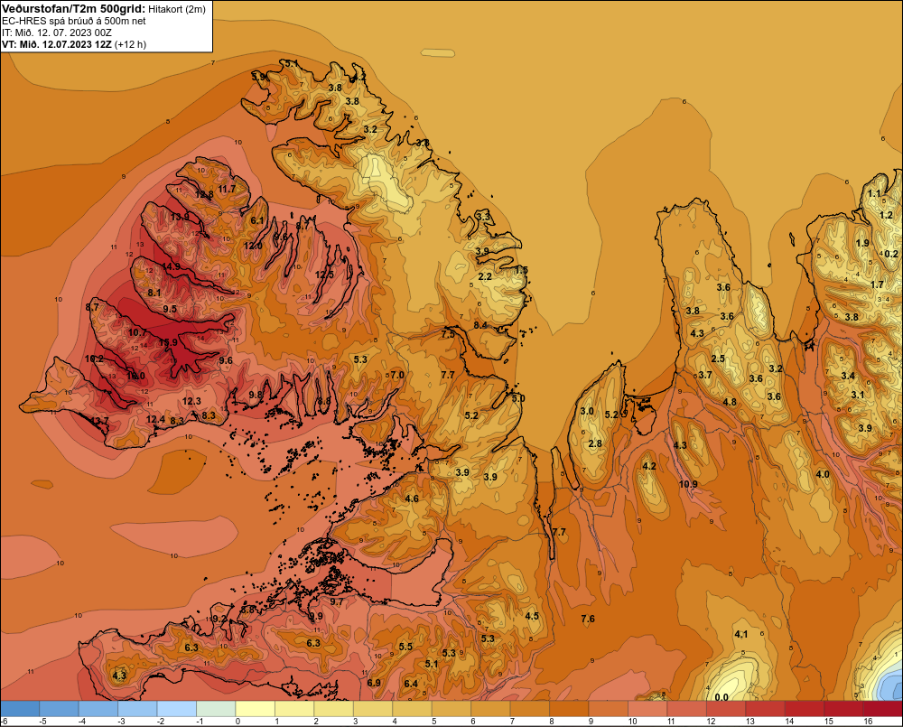Click the 2.2 temperature value

pos(486,276)
